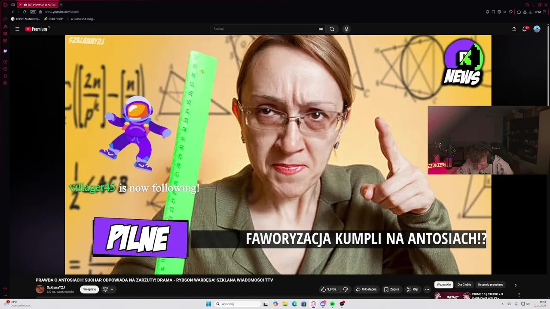Toggle the browser VPN badge

[33, 12]
